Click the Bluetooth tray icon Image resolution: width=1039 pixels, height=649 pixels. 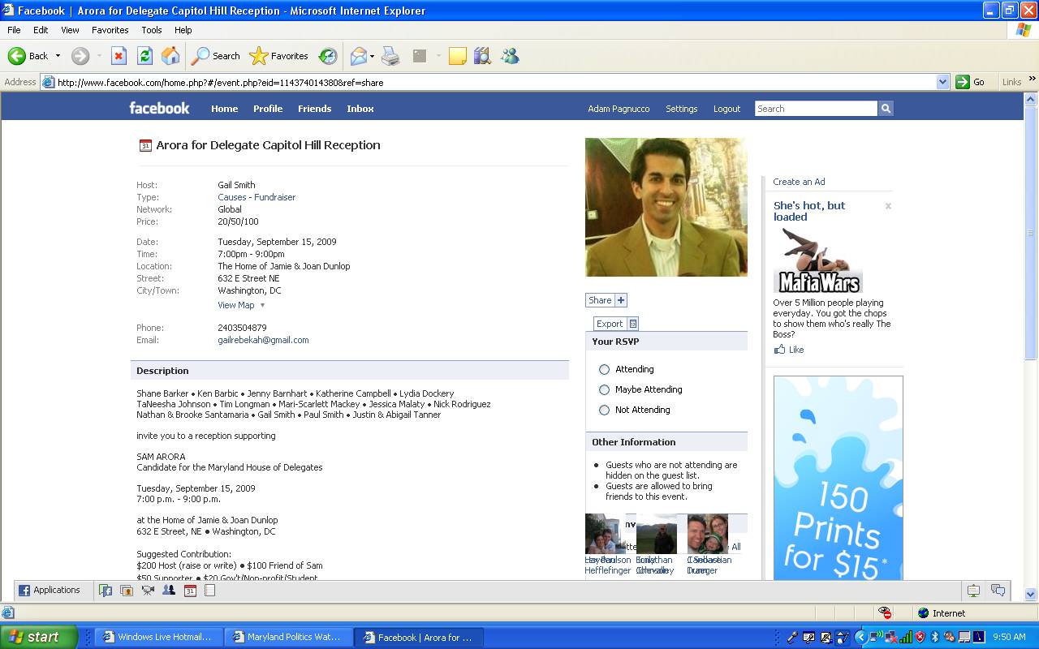pyautogui.click(x=934, y=637)
